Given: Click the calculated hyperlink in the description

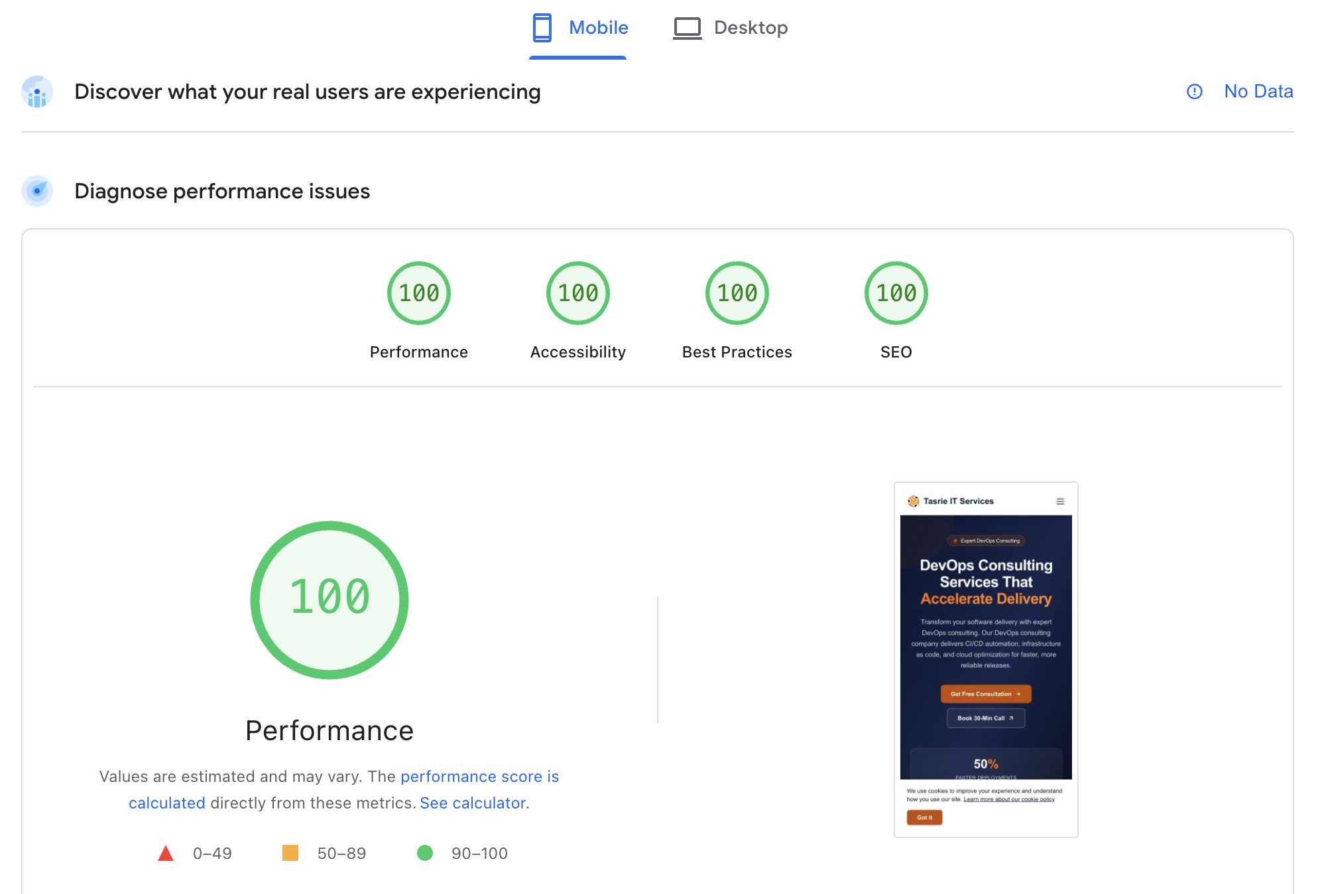Looking at the screenshot, I should pos(167,802).
